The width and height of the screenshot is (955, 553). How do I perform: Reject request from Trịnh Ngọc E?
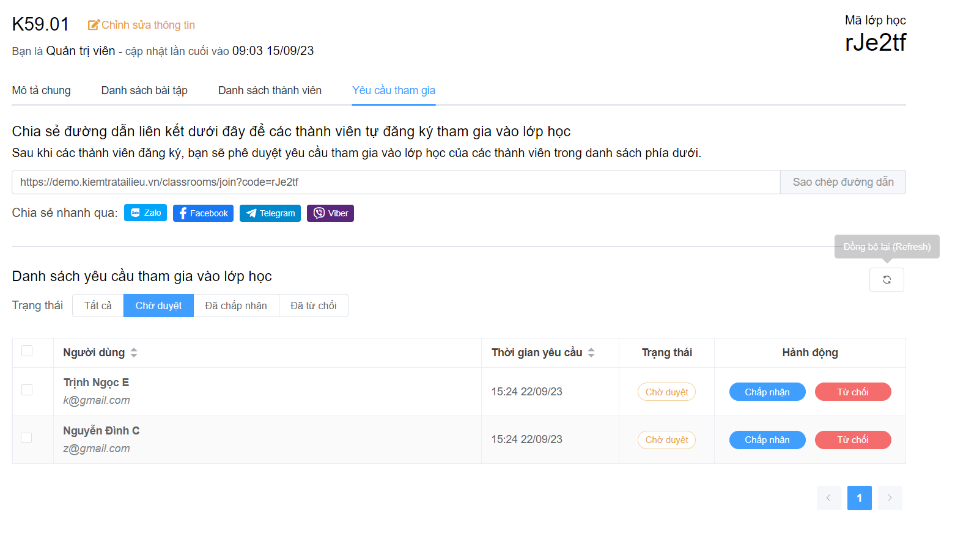pos(853,392)
